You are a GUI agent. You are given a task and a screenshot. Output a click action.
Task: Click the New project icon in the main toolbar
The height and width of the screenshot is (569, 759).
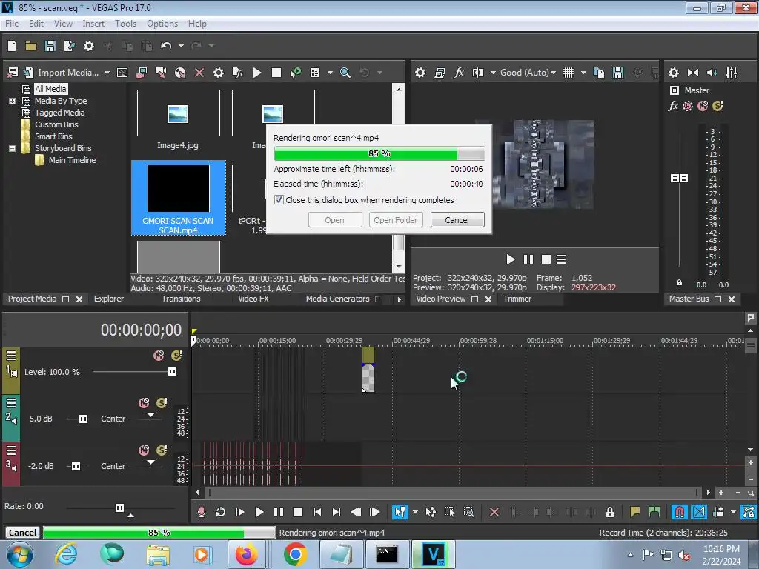coord(12,46)
